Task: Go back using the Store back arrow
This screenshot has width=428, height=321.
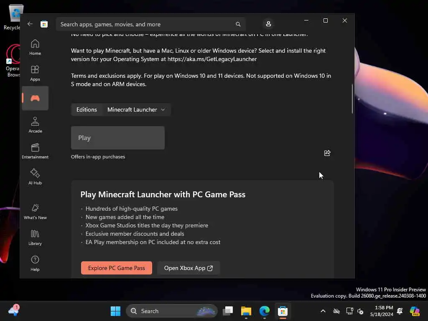Action: (x=30, y=24)
